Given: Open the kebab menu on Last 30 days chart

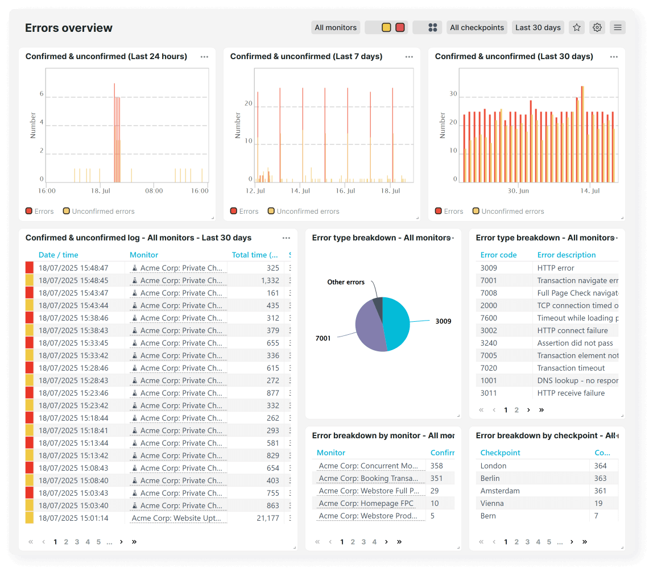Looking at the screenshot, I should (x=614, y=57).
